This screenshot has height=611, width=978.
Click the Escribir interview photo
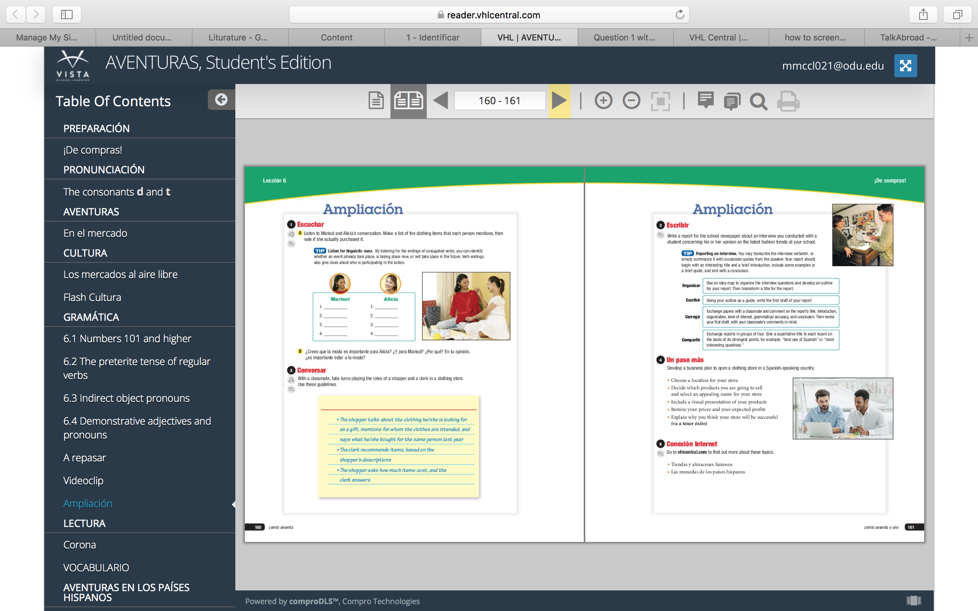[862, 235]
